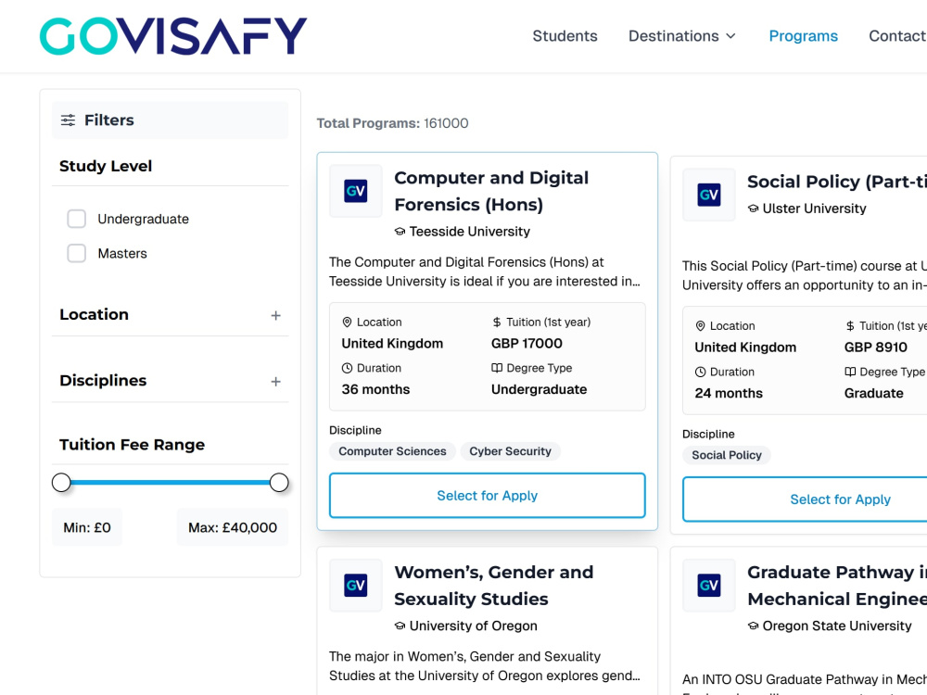
Task: Click the Tuition Fee Range heading
Action: 132,445
